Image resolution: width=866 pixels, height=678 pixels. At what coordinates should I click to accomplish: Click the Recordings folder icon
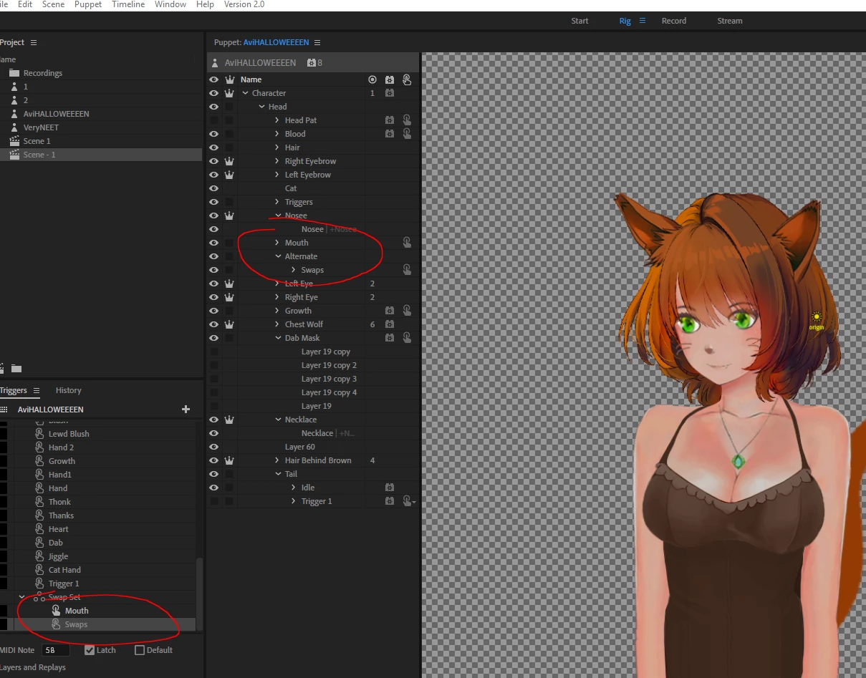point(14,73)
